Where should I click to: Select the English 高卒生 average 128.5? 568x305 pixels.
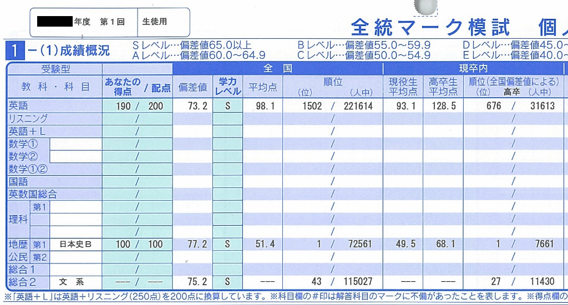point(444,106)
